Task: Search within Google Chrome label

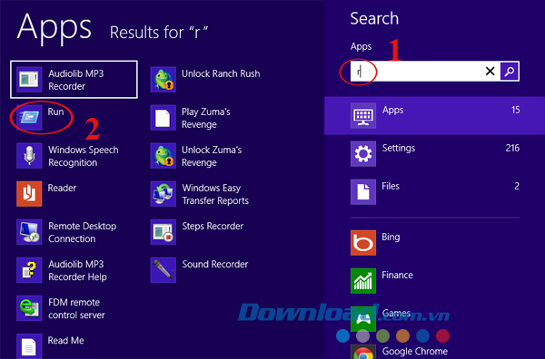Action: tap(415, 352)
